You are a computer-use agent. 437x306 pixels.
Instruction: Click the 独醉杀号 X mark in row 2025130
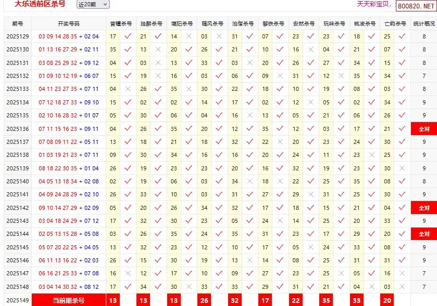coord(158,50)
